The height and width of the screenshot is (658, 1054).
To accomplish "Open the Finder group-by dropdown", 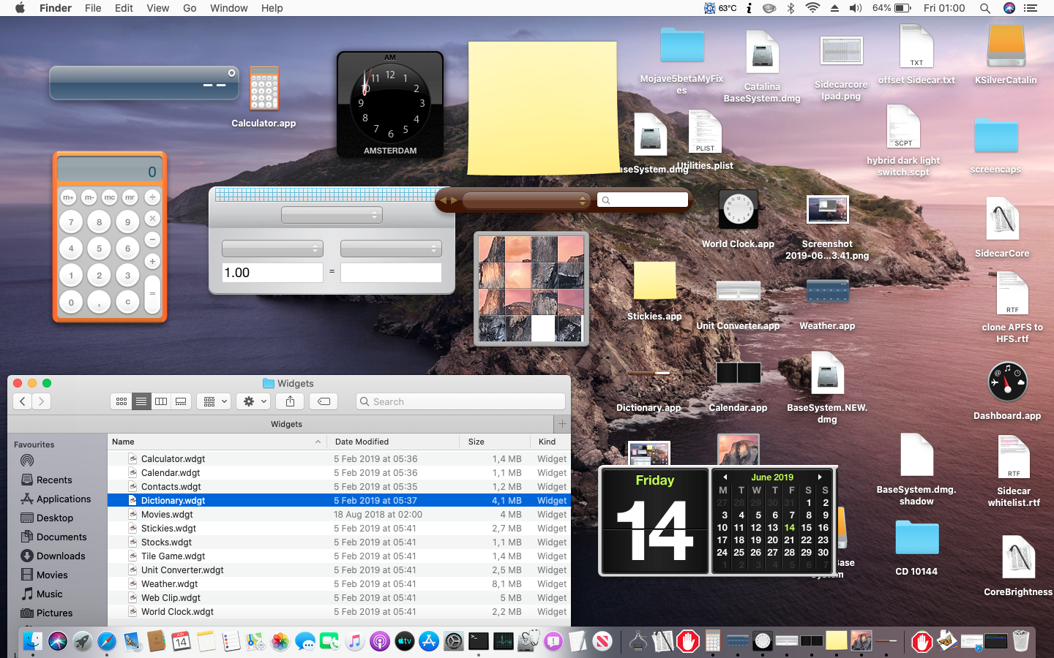I will pyautogui.click(x=216, y=401).
